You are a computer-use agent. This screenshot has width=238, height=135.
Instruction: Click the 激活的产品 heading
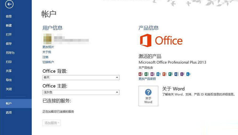click(x=150, y=56)
